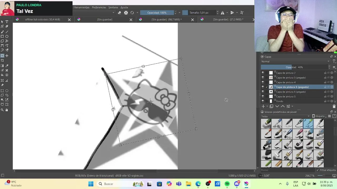
Task: Open the Ayuda menu
Action: click(x=124, y=7)
